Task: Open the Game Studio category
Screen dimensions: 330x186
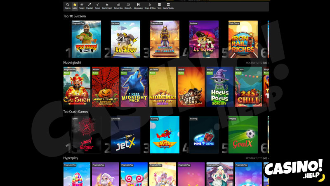Action: pyautogui.click(x=168, y=6)
